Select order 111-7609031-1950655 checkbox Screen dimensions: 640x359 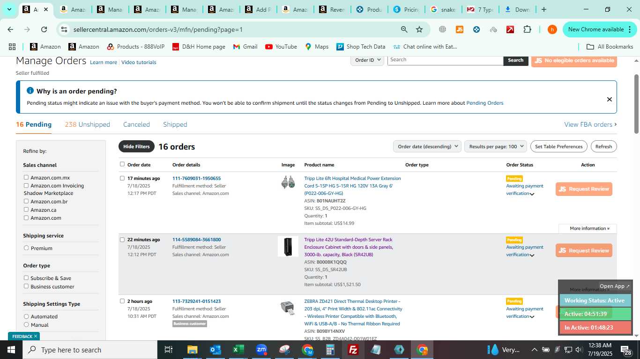click(122, 178)
